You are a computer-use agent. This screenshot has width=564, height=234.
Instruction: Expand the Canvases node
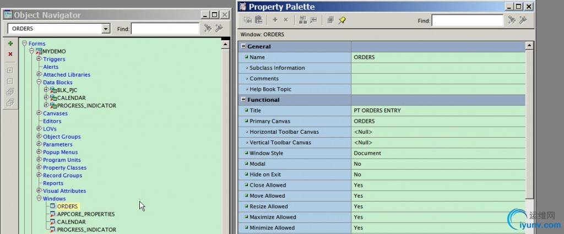click(39, 113)
